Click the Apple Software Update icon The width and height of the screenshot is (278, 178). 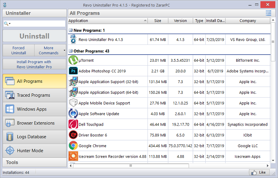coord(73,113)
